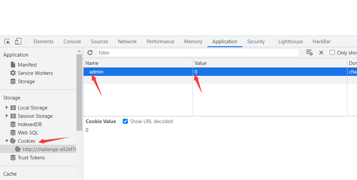
Task: Click the sidebar vertical scrollbar
Action: coord(79,93)
